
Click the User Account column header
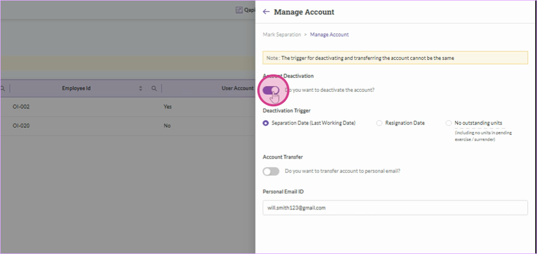(x=238, y=88)
